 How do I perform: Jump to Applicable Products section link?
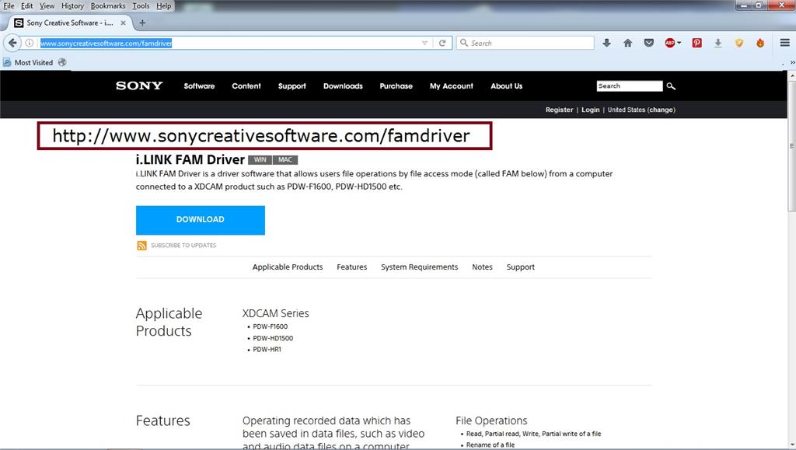click(288, 267)
